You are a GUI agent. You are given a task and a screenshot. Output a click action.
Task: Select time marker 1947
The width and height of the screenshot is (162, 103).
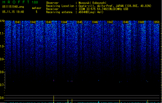(x=110, y=22)
